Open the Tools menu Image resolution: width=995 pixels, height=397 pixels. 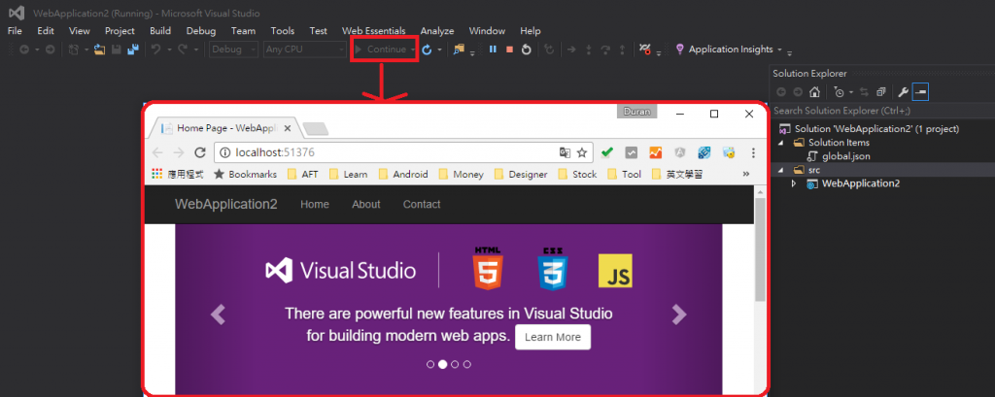tap(283, 30)
